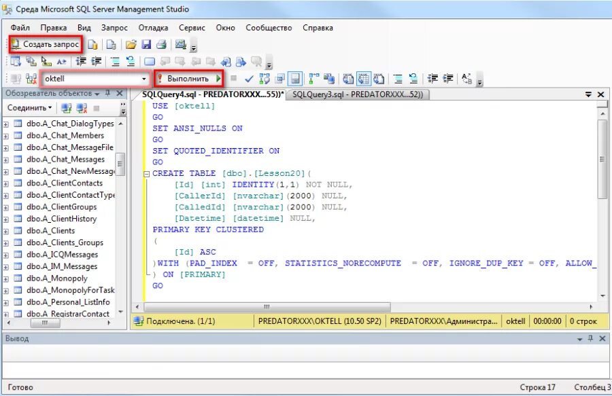The image size is (612, 396).
Task: Toggle include actual execution plan
Action: tap(313, 79)
